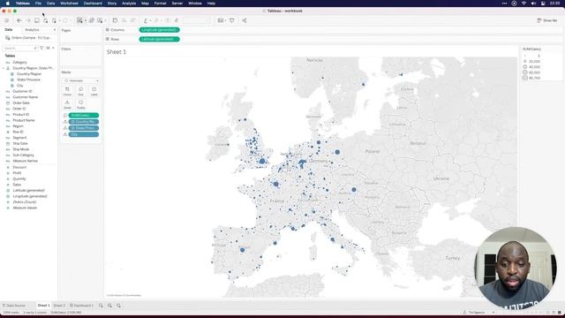Switch to Dashboard 1 tab

[x=81, y=306]
